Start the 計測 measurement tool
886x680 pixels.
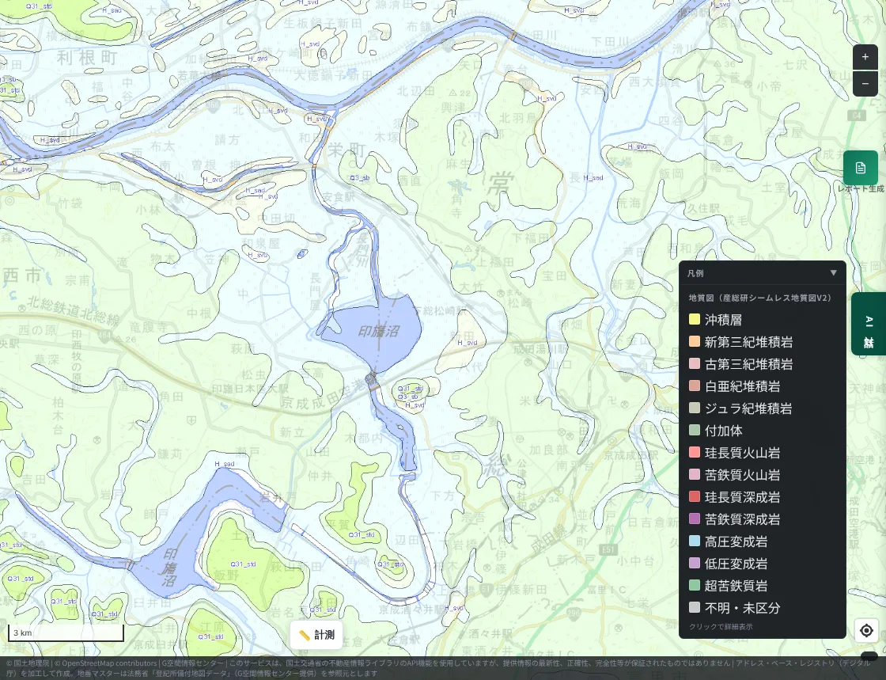pyautogui.click(x=316, y=635)
